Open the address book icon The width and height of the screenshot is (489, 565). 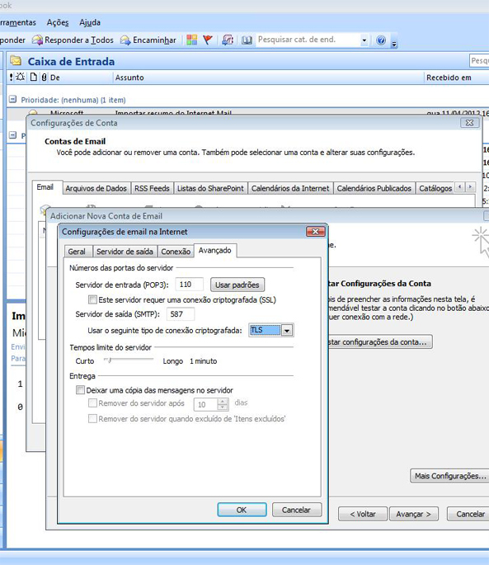(x=247, y=40)
